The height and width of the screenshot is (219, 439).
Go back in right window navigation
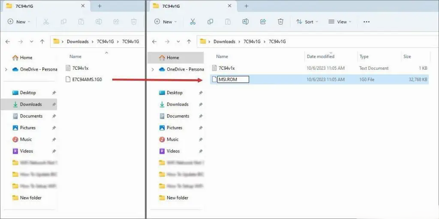(x=154, y=41)
